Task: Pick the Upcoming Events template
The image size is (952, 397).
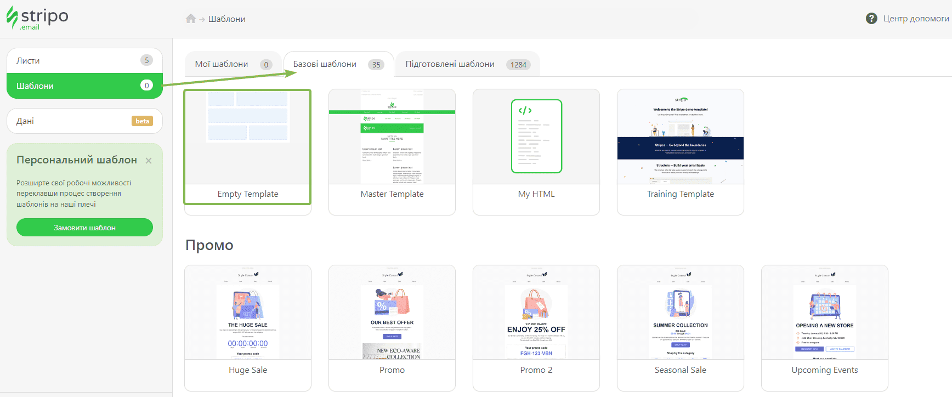Action: pyautogui.click(x=824, y=313)
